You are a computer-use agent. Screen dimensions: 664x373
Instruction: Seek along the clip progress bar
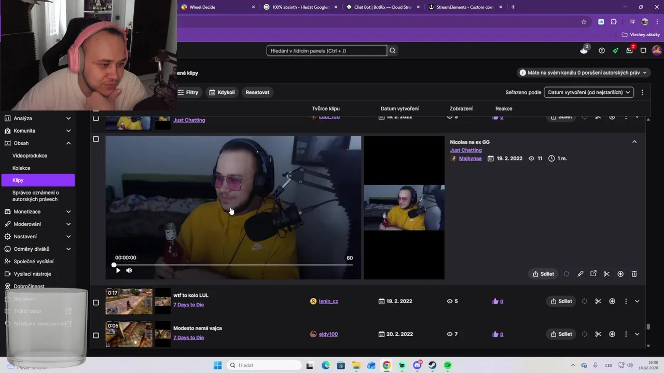(x=233, y=265)
